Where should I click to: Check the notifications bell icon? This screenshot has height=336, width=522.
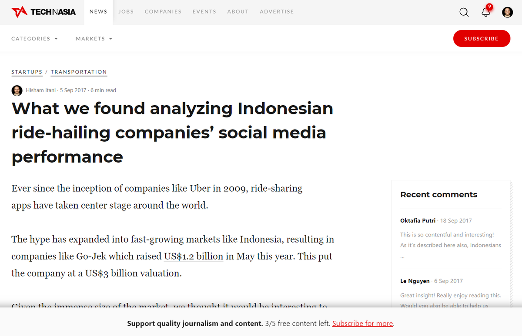tap(486, 12)
